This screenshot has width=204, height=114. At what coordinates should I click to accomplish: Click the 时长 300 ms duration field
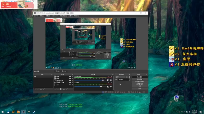[x=123, y=80]
